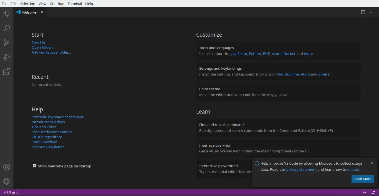Close the Welcome tab

coord(42,12)
